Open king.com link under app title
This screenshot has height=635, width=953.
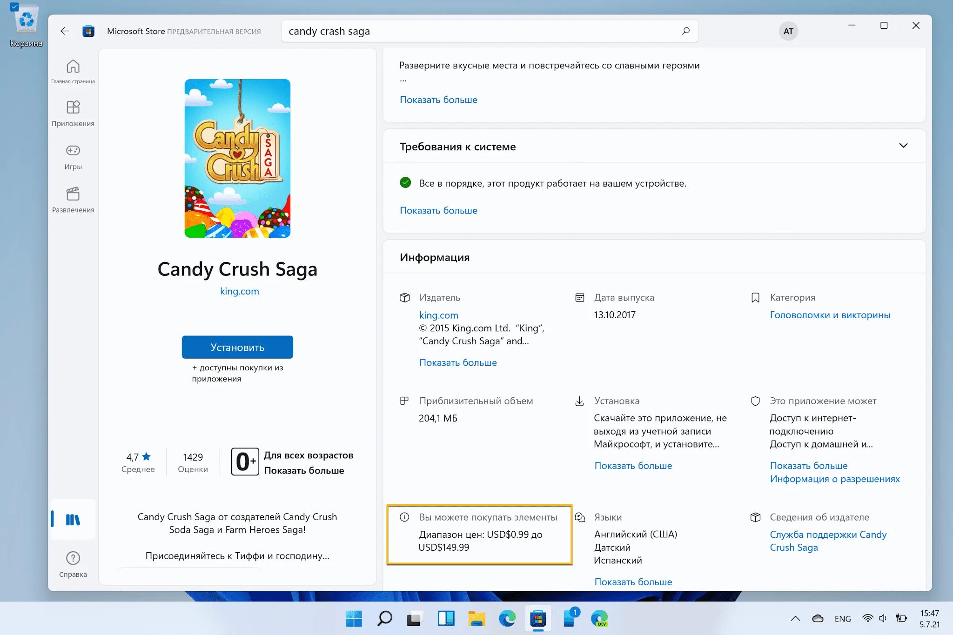(239, 291)
